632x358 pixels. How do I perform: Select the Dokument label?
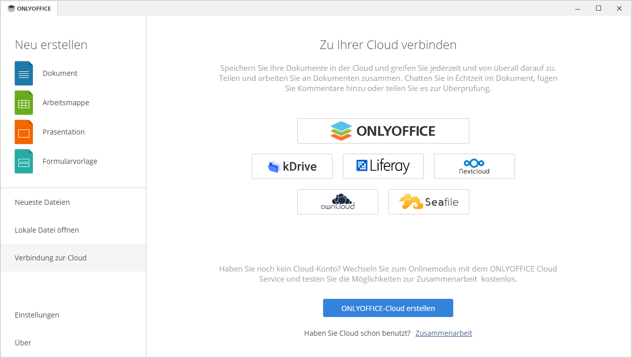(60, 73)
